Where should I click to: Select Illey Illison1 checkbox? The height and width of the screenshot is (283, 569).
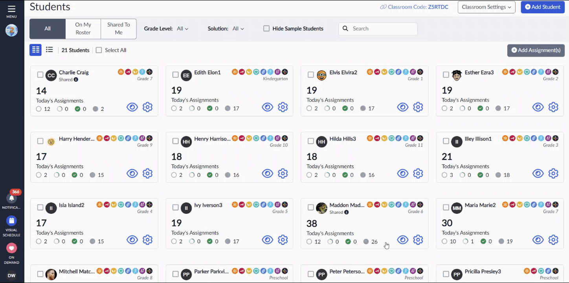click(x=446, y=141)
